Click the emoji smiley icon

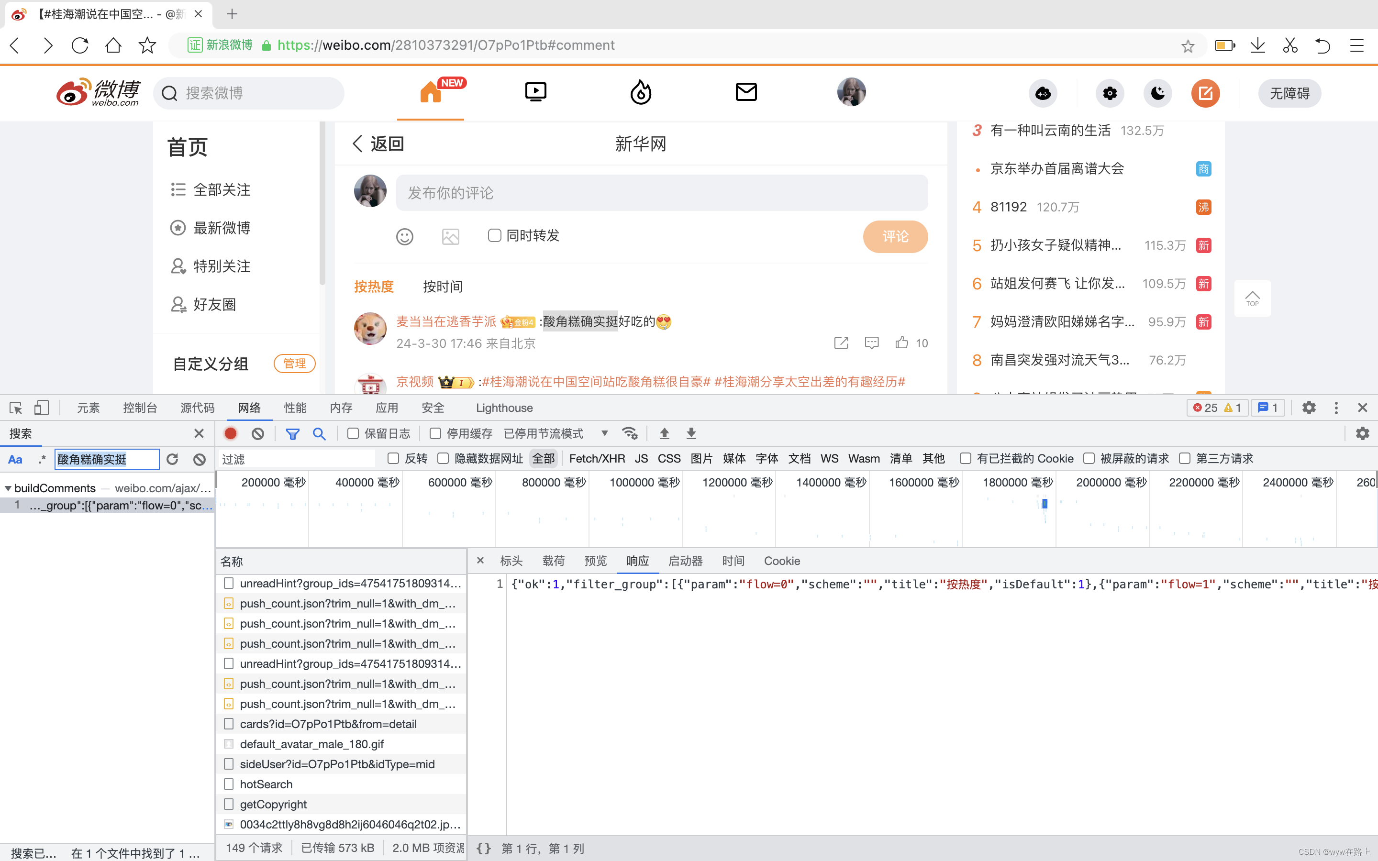click(404, 236)
